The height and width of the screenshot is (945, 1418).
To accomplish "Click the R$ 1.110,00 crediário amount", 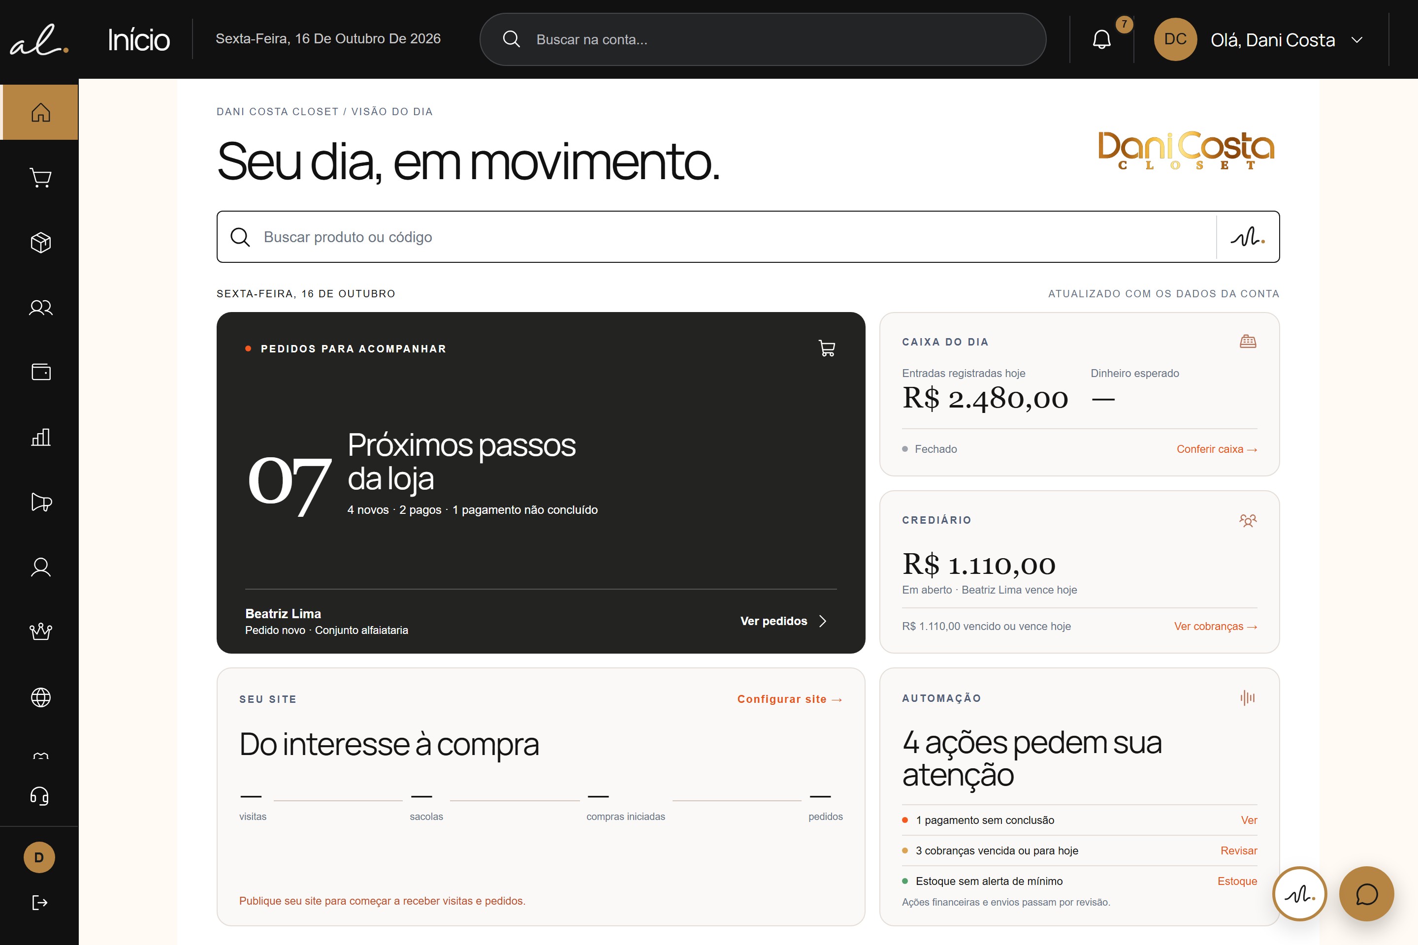I will coord(978,565).
